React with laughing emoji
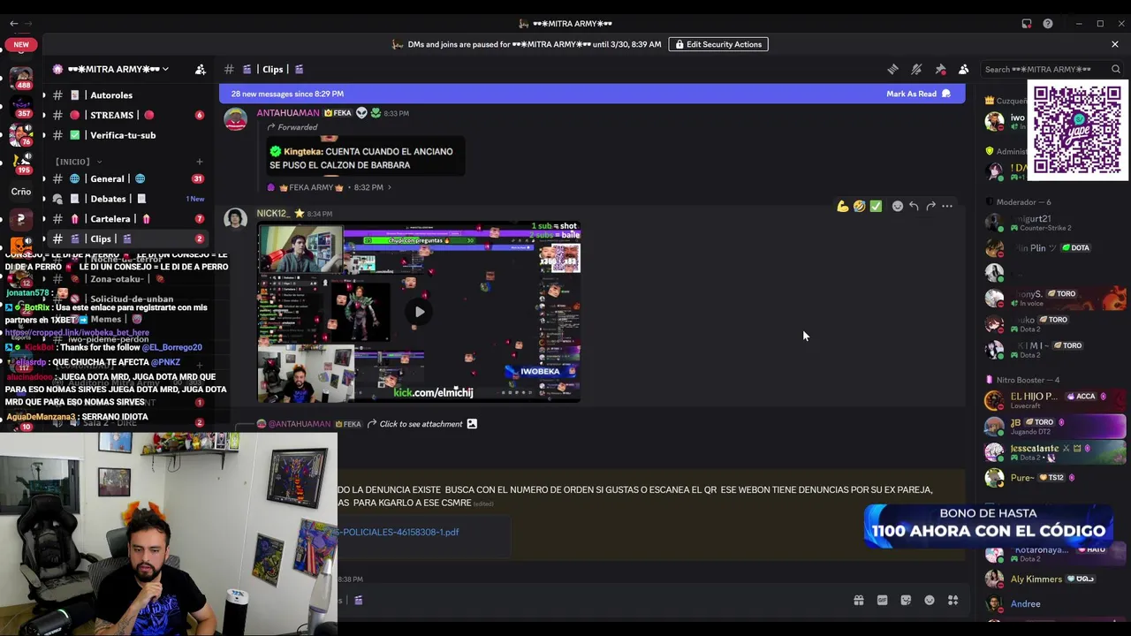Viewport: 1131px width, 636px height. (859, 206)
